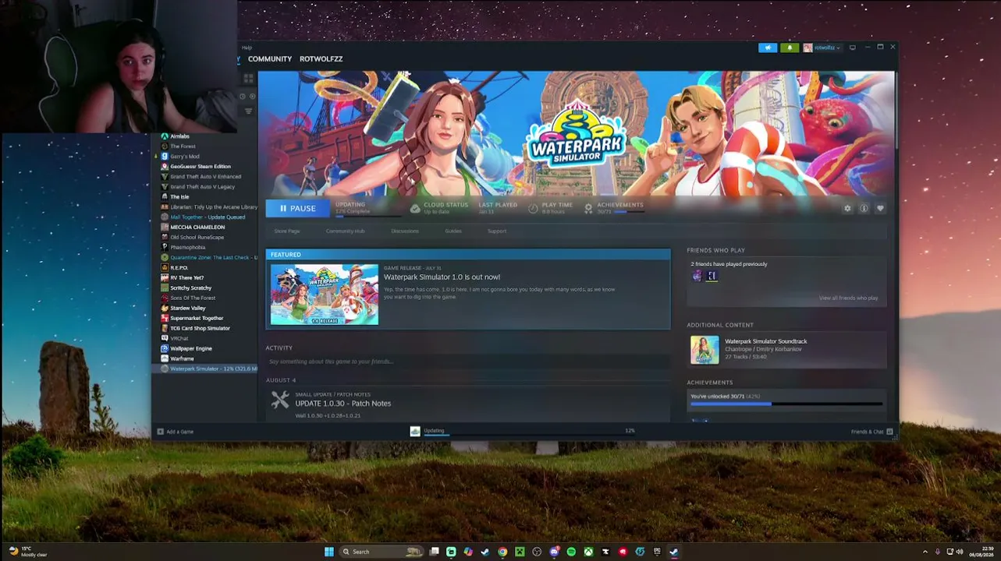Select The Isle in the library
1001x561 pixels.
tap(204, 196)
